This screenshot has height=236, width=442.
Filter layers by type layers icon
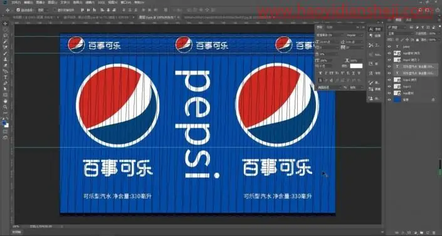[423, 28]
